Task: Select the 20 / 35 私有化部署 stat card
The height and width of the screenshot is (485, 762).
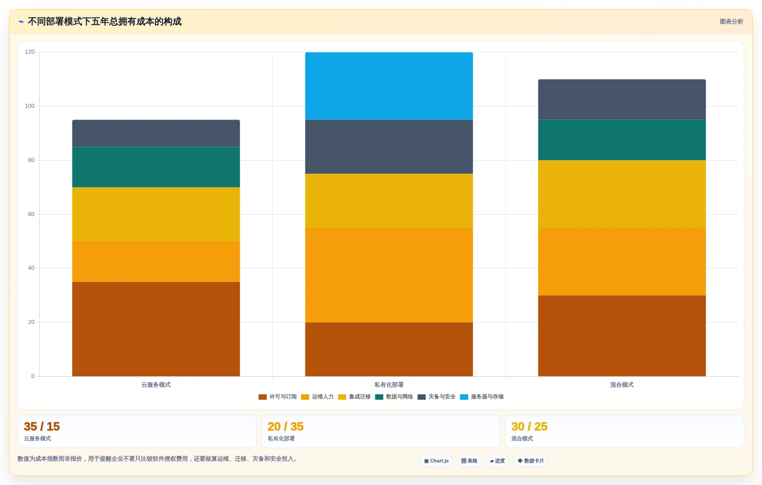Action: pyautogui.click(x=381, y=431)
